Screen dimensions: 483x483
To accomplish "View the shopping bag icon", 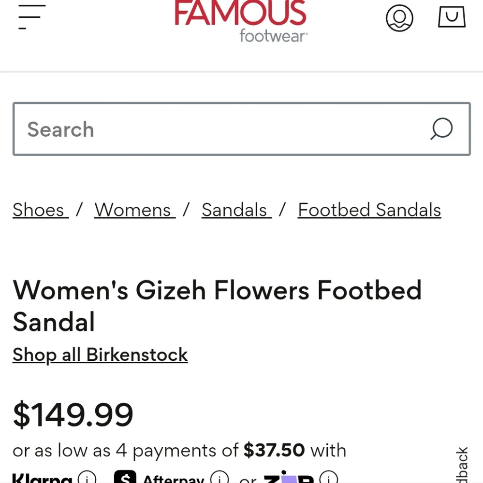I will 451,17.
